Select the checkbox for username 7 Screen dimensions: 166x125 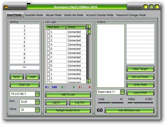[x=48, y=57]
